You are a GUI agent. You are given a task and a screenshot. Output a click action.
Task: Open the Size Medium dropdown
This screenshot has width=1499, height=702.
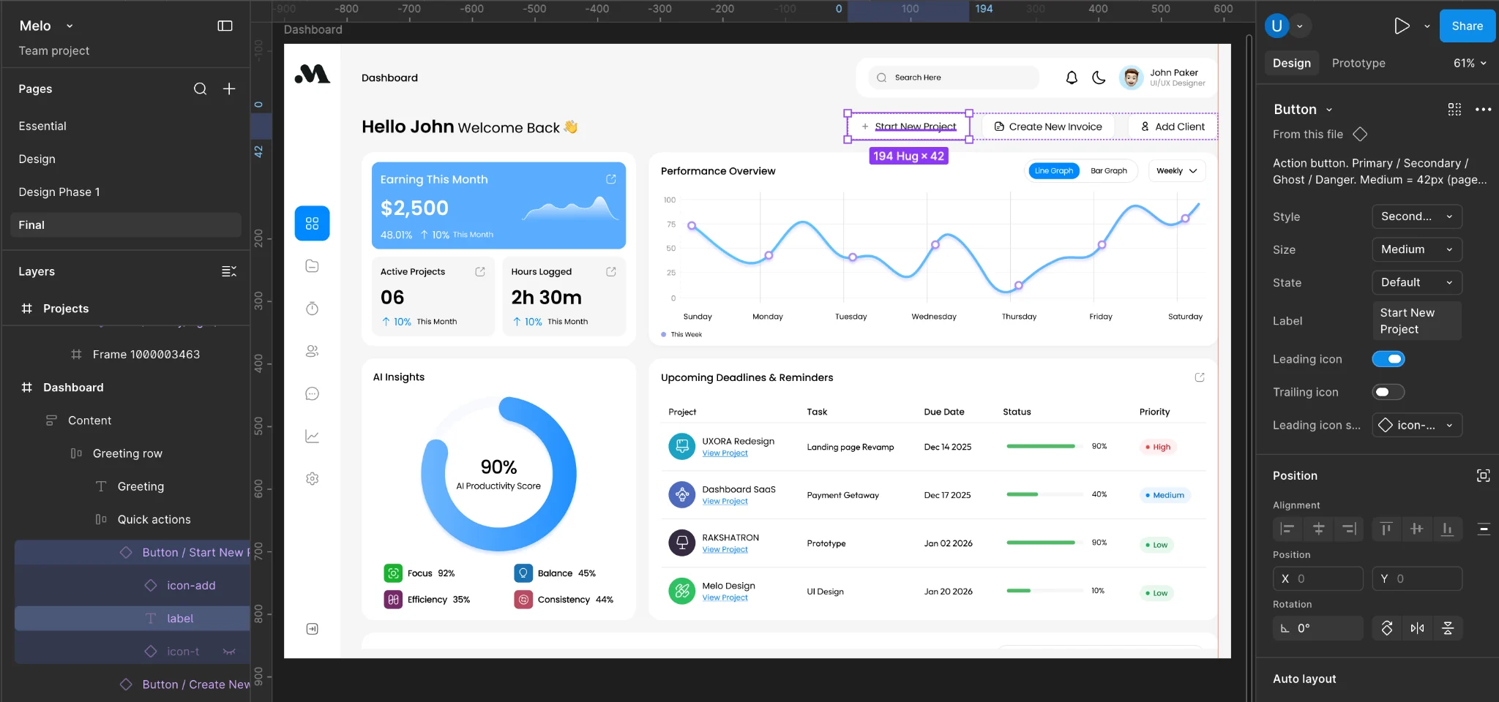[1417, 249]
